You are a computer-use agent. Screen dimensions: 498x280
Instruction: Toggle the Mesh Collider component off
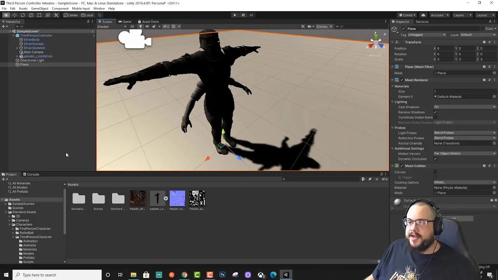(x=402, y=166)
